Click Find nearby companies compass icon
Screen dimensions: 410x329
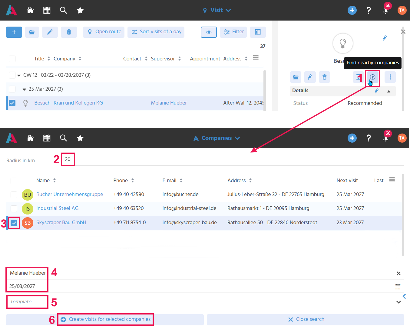[x=373, y=77]
